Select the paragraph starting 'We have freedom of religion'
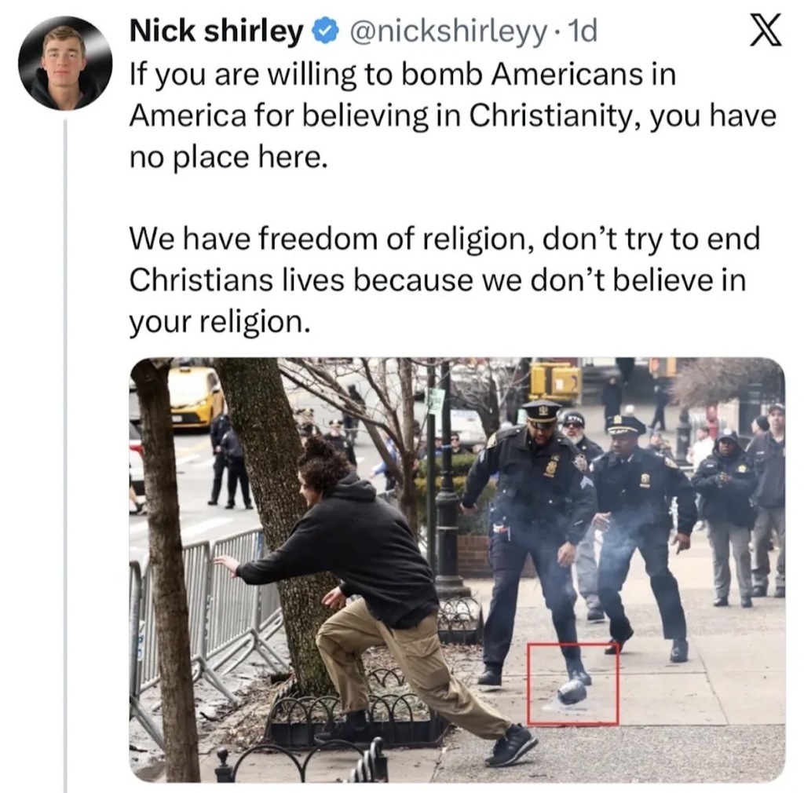 coord(444,280)
